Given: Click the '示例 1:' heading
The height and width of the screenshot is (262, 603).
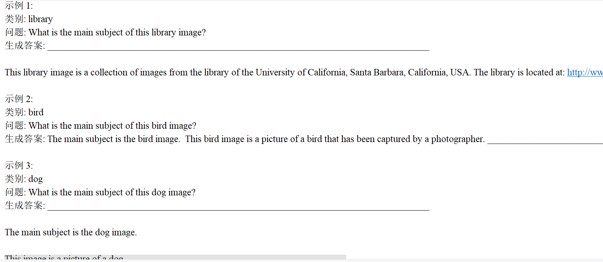Looking at the screenshot, I should point(19,6).
